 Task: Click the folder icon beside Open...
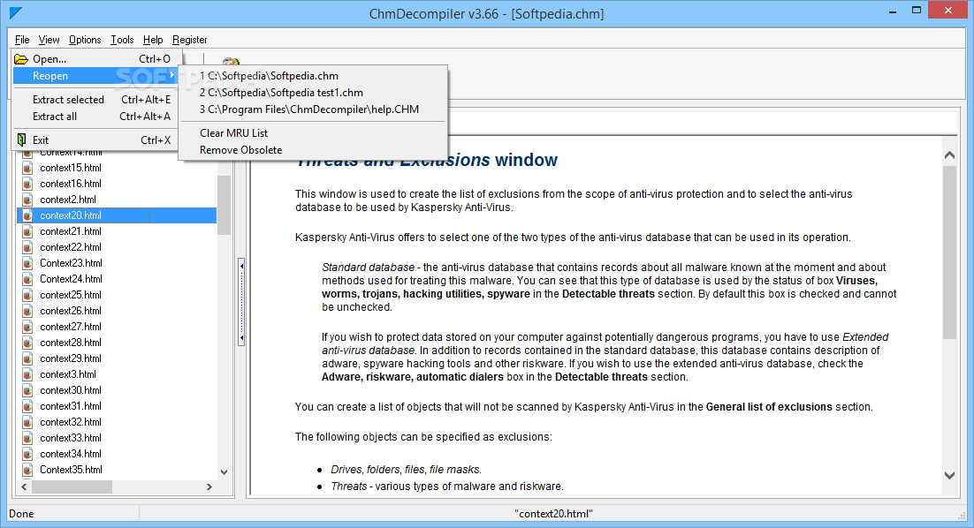[22, 59]
